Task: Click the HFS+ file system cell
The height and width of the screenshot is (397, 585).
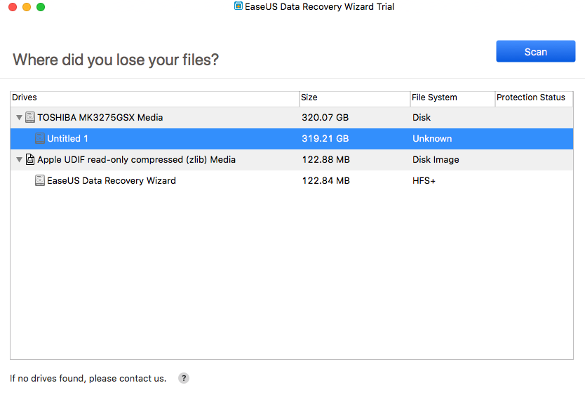Action: (x=424, y=180)
